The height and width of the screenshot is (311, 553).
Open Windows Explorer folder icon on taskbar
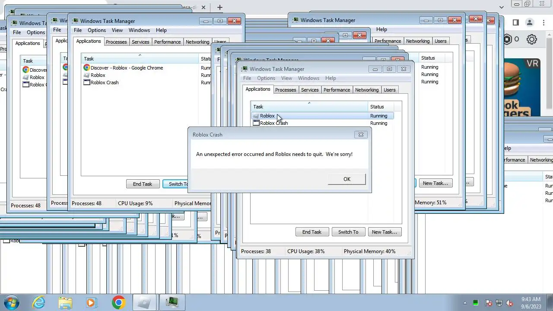click(x=65, y=302)
